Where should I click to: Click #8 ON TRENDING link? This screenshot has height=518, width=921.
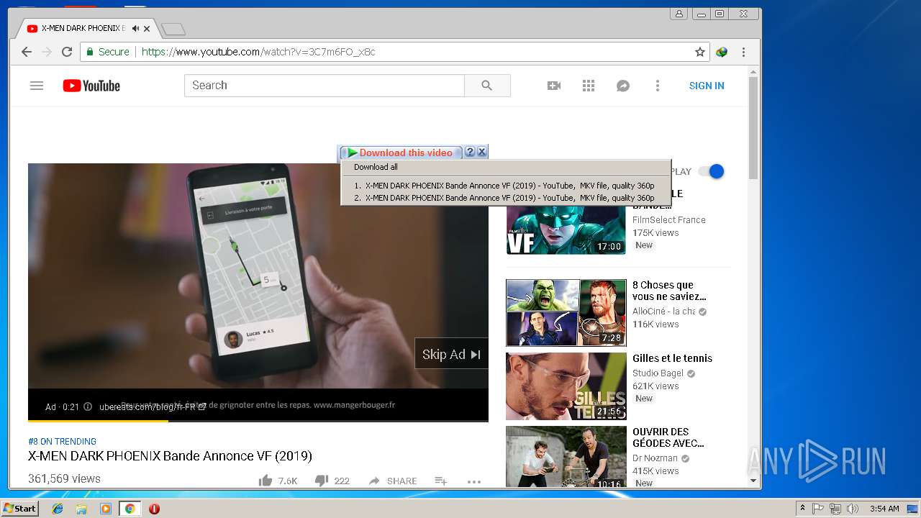pos(62,441)
